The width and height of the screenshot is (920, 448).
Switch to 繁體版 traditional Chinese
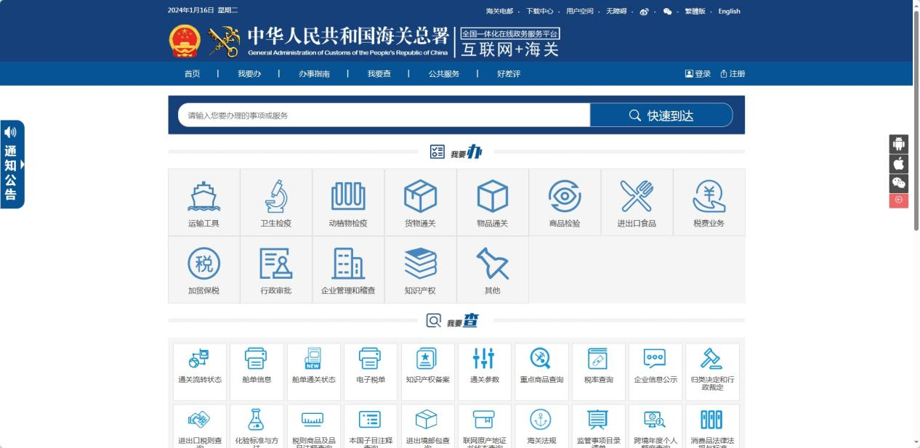pyautogui.click(x=695, y=12)
